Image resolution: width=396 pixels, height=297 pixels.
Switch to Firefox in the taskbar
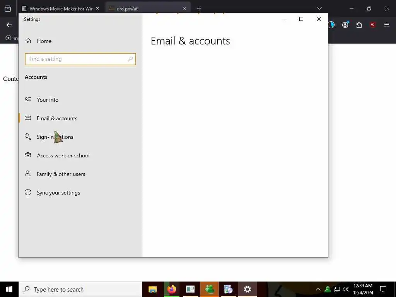click(x=171, y=289)
